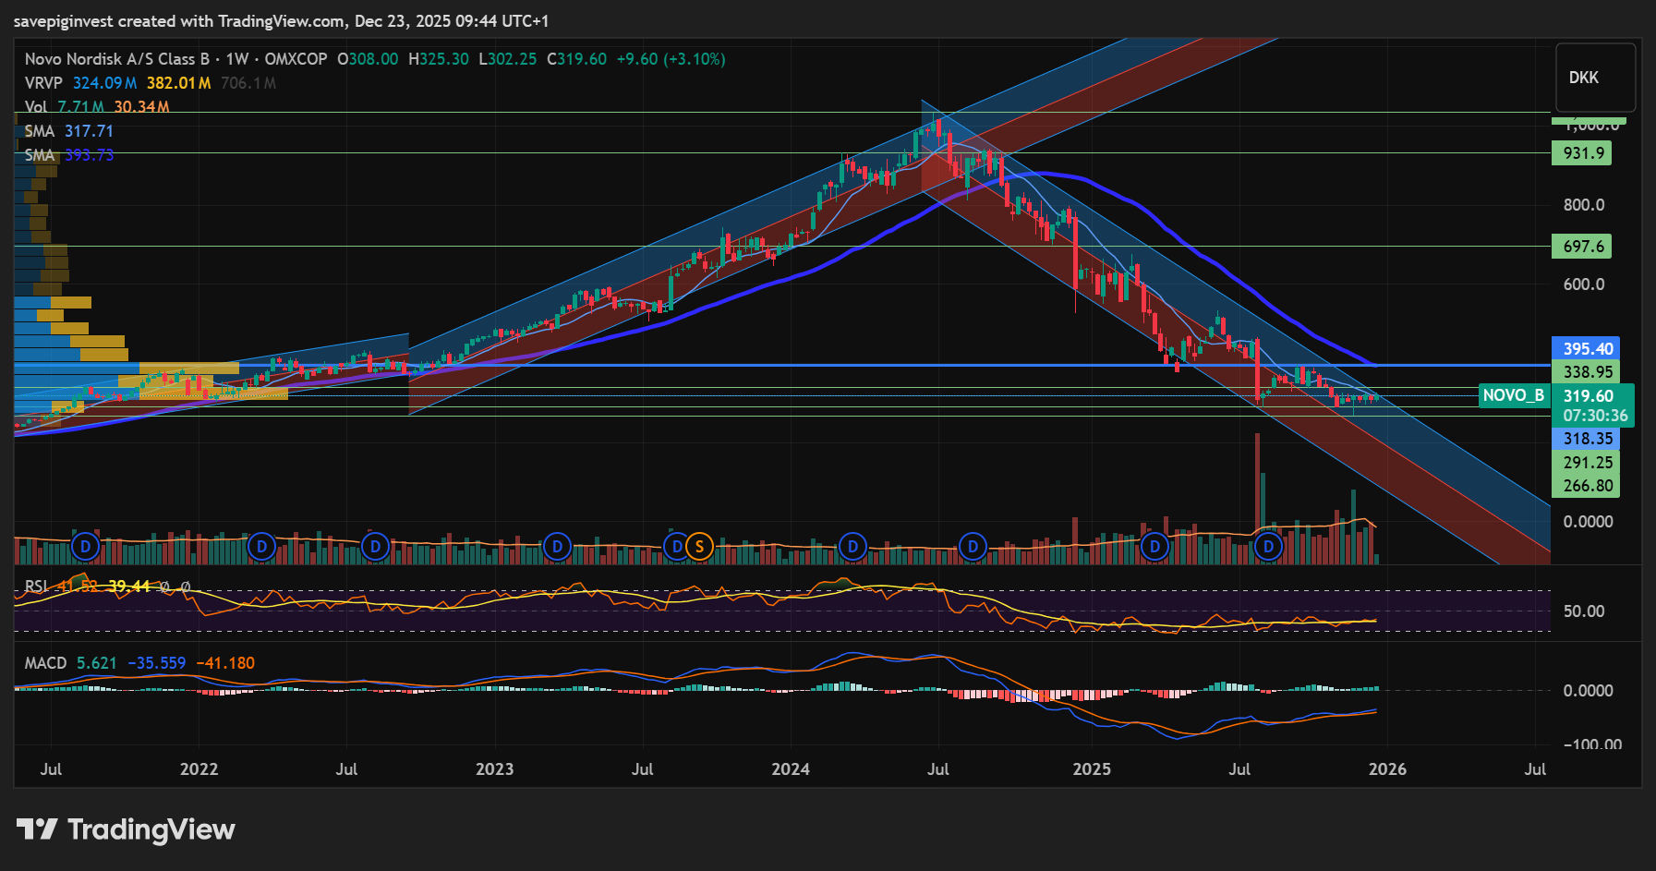This screenshot has height=871, width=1656.
Task: Click the dividend marker just after 2025
Action: [1154, 547]
